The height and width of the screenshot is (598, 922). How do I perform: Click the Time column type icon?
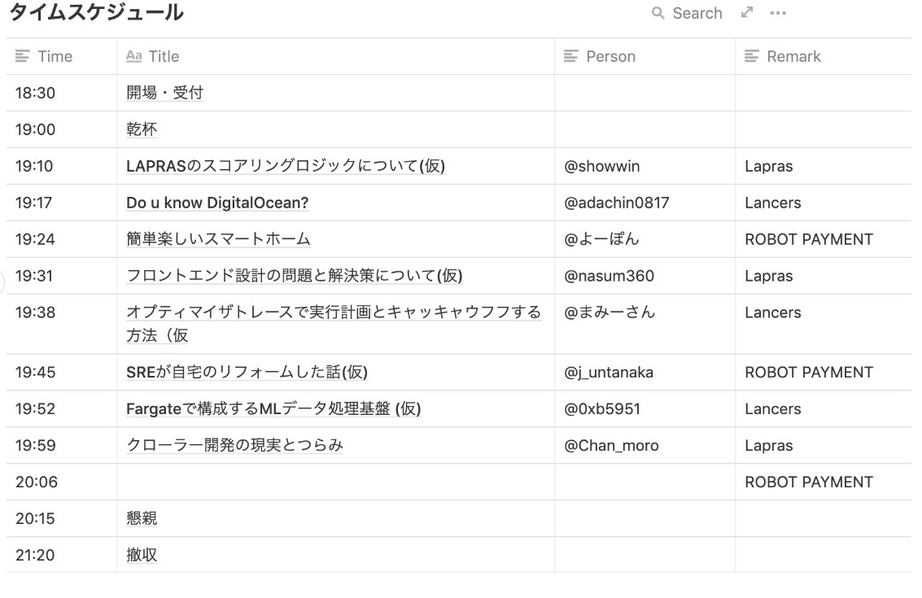[x=23, y=56]
